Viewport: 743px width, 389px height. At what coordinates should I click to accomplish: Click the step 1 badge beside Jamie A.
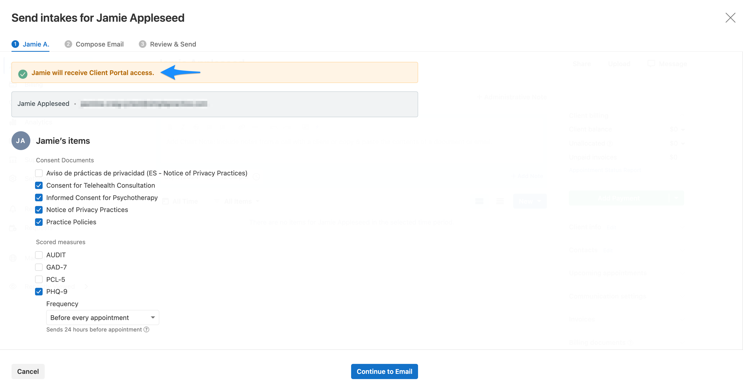15,44
